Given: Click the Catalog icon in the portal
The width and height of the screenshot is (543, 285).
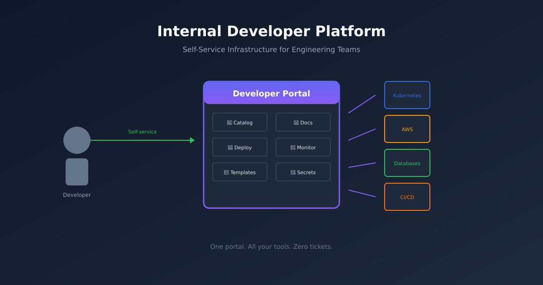Looking at the screenshot, I should pos(230,122).
